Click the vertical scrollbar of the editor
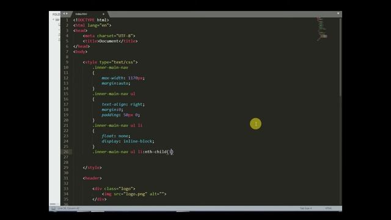The width and height of the screenshot is (391, 220). point(340,57)
